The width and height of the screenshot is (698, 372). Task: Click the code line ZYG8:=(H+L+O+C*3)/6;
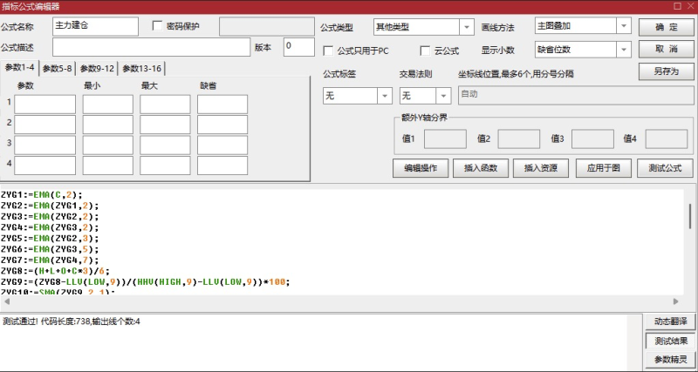[55, 271]
